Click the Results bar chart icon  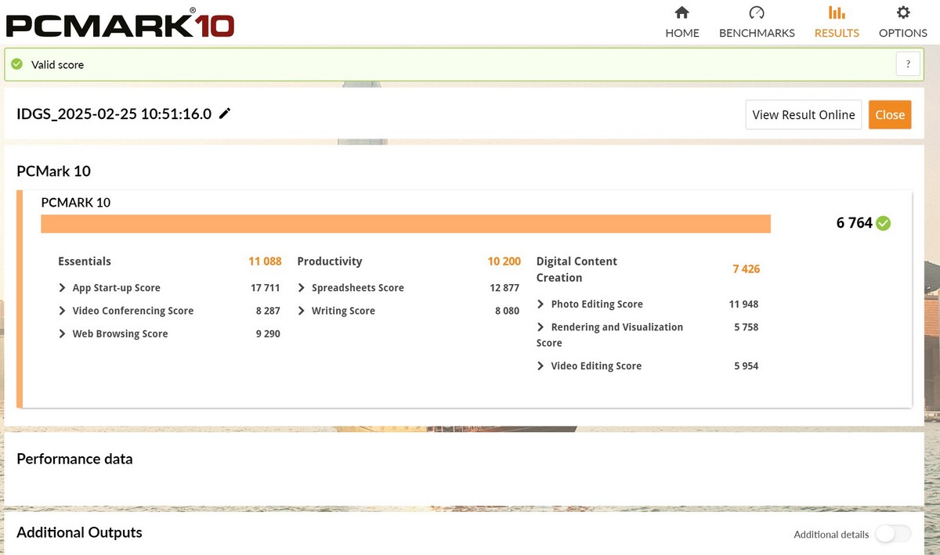click(837, 13)
